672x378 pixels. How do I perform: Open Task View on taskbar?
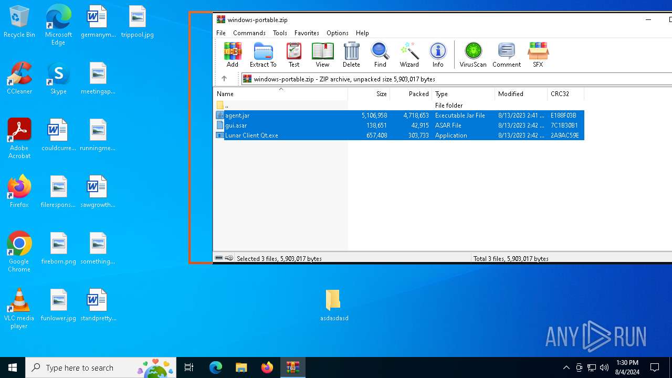[189, 367]
